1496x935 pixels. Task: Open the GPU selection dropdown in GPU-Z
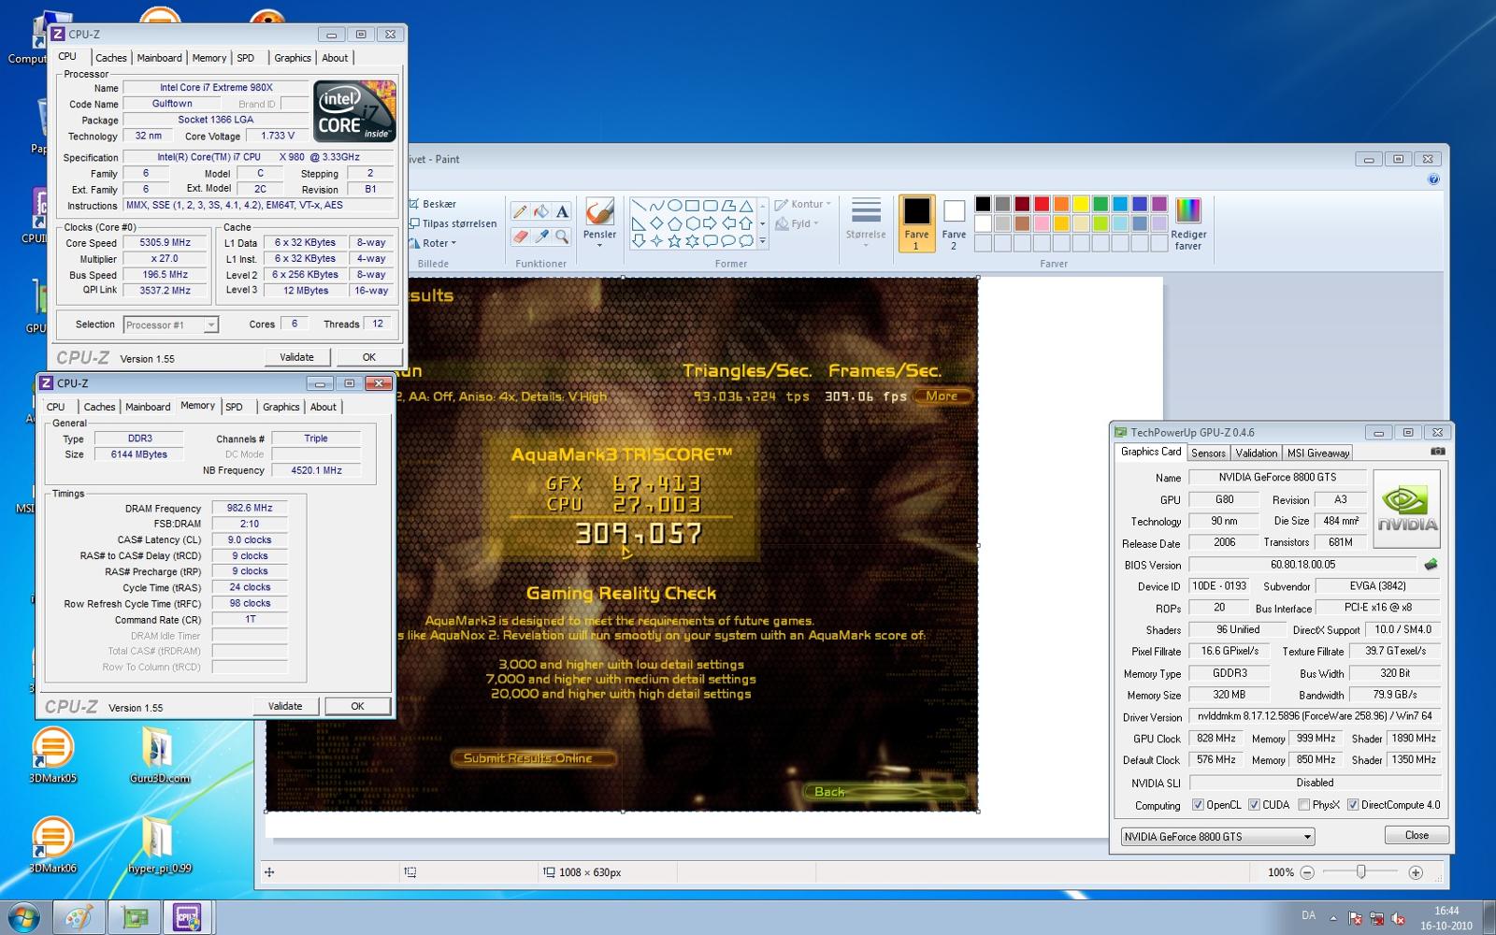tap(1217, 837)
